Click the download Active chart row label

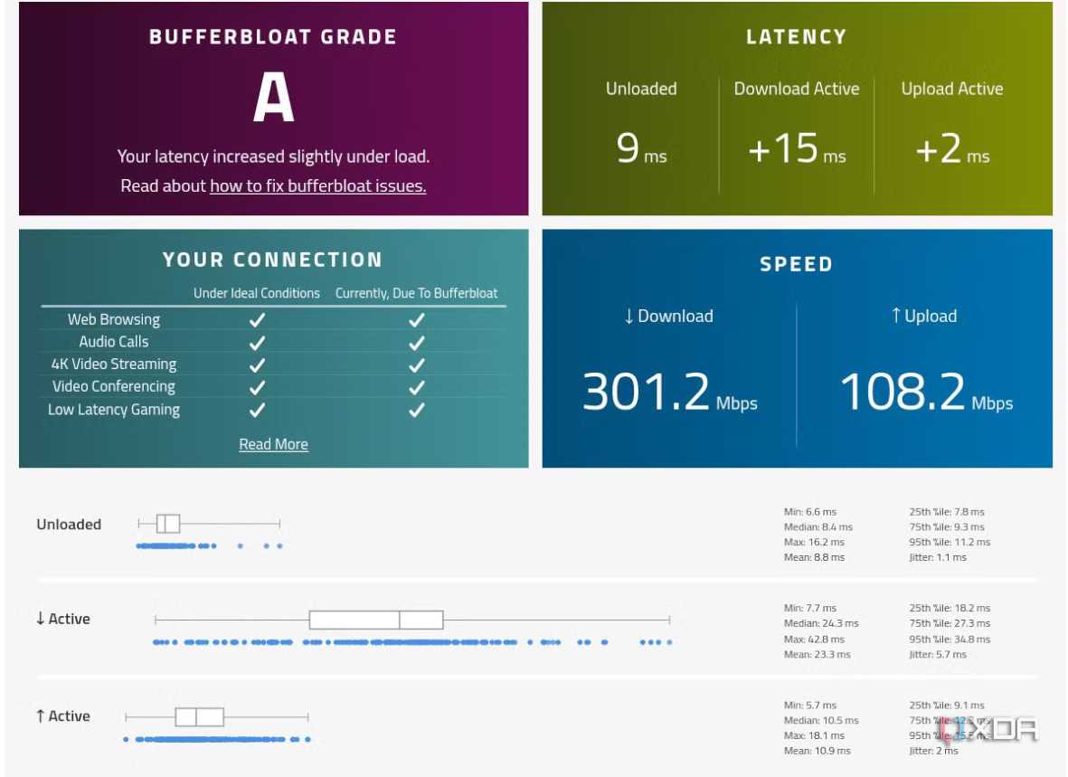pyautogui.click(x=62, y=619)
